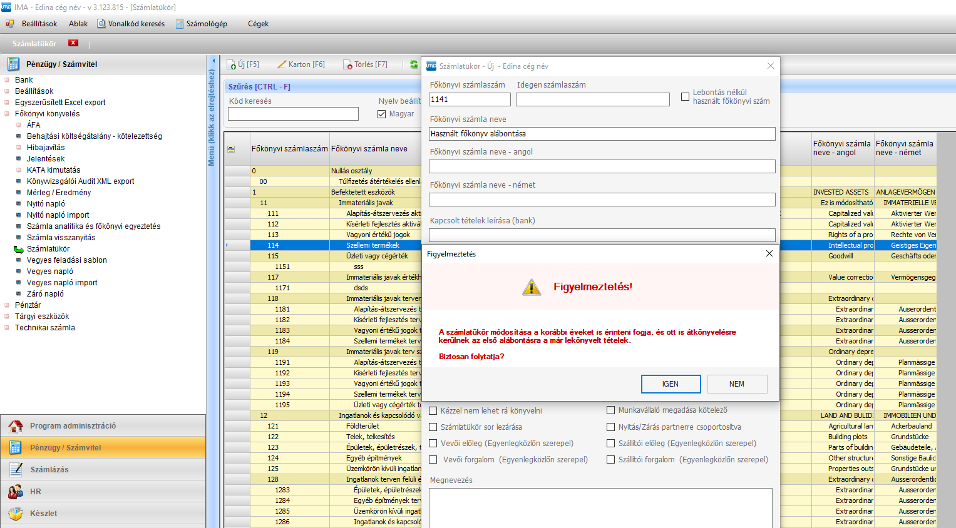Click the Kód keresés search field
This screenshot has width=956, height=528.
click(x=293, y=114)
